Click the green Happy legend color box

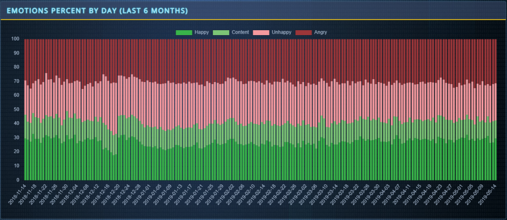pos(184,32)
